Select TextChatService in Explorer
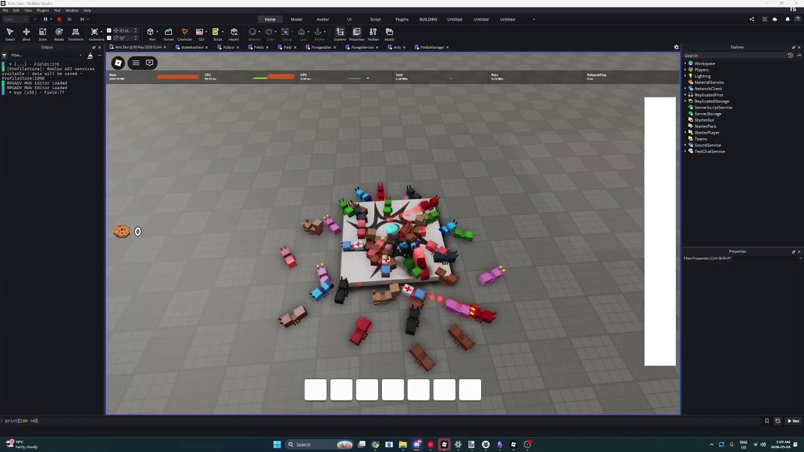 coord(710,151)
